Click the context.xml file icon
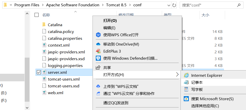Screen dimensions: 246x110 (x=44, y=45)
